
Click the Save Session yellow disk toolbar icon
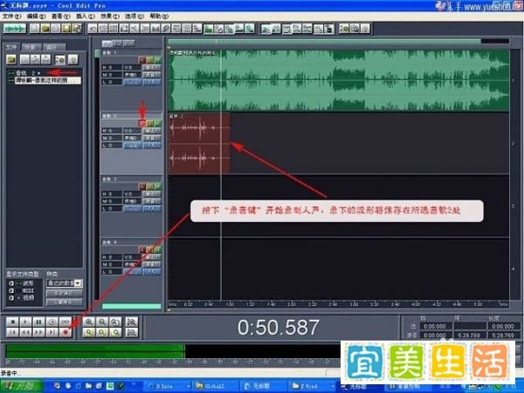65,29
